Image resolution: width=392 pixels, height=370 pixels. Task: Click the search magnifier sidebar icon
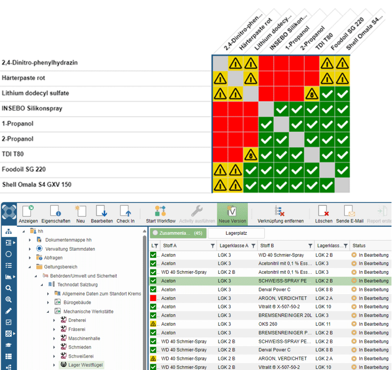(x=9, y=288)
